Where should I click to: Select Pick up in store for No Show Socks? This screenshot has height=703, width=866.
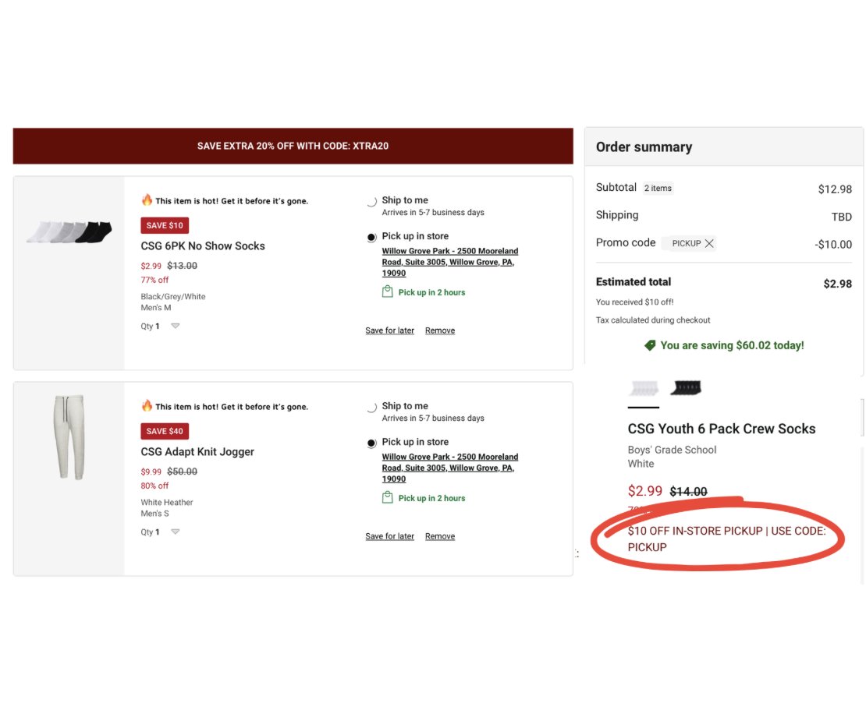coord(371,237)
